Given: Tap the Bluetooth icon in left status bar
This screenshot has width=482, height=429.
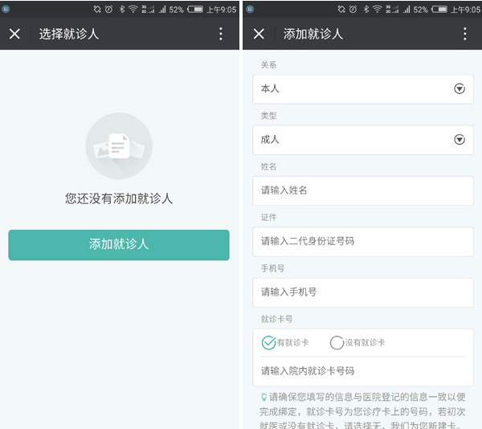Looking at the screenshot, I should tap(122, 10).
